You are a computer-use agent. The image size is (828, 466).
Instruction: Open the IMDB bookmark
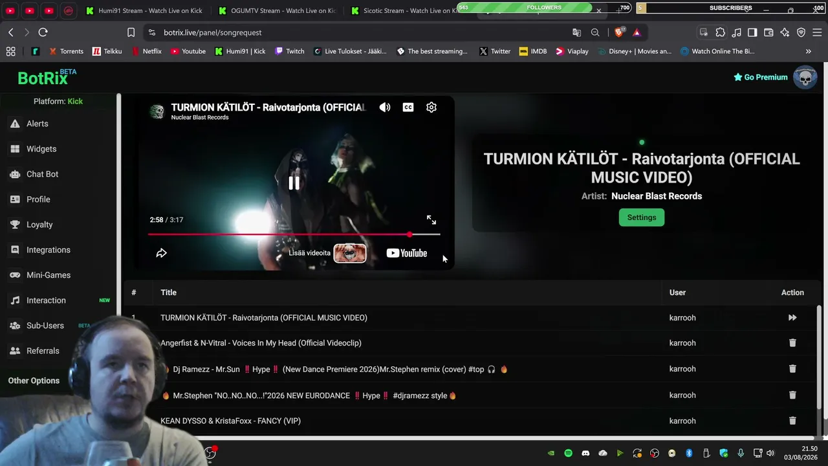click(533, 51)
